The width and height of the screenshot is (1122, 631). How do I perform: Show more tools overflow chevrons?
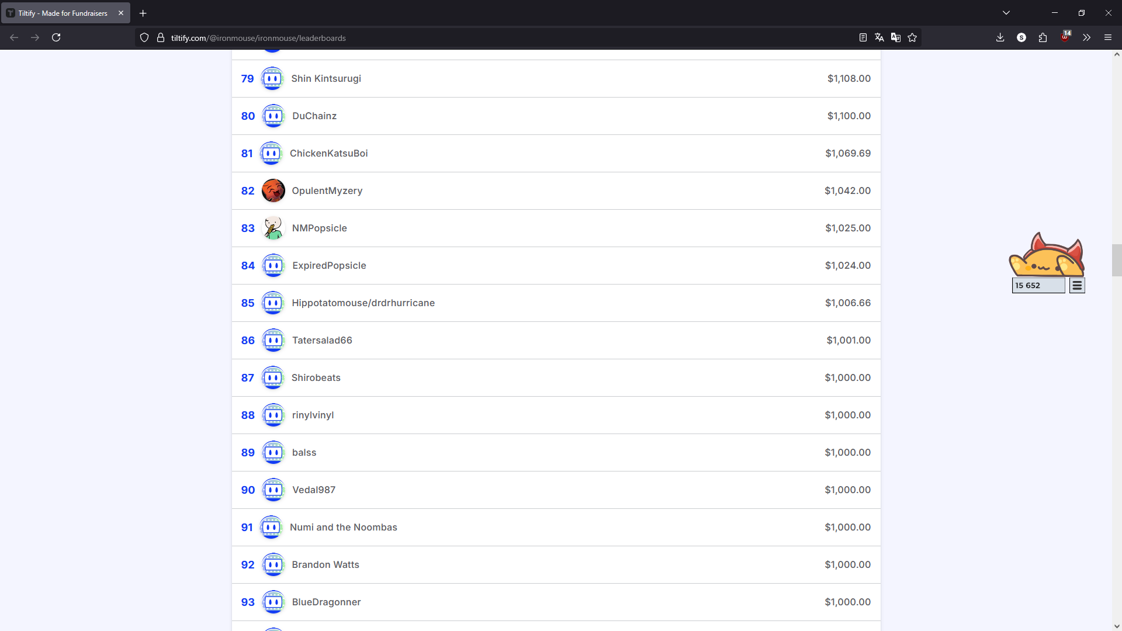[x=1086, y=37]
